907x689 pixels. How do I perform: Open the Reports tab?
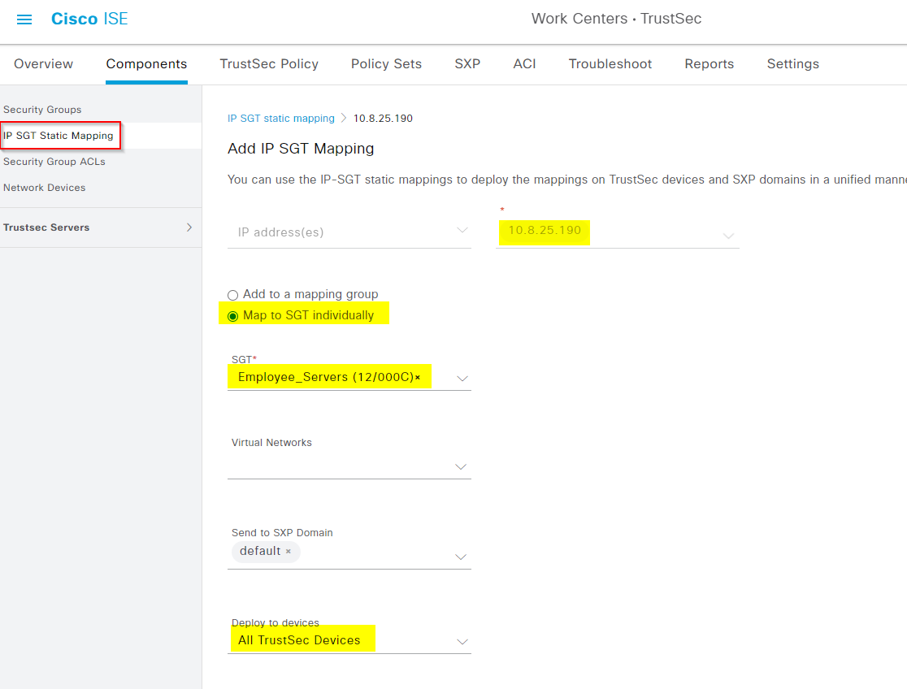click(710, 63)
